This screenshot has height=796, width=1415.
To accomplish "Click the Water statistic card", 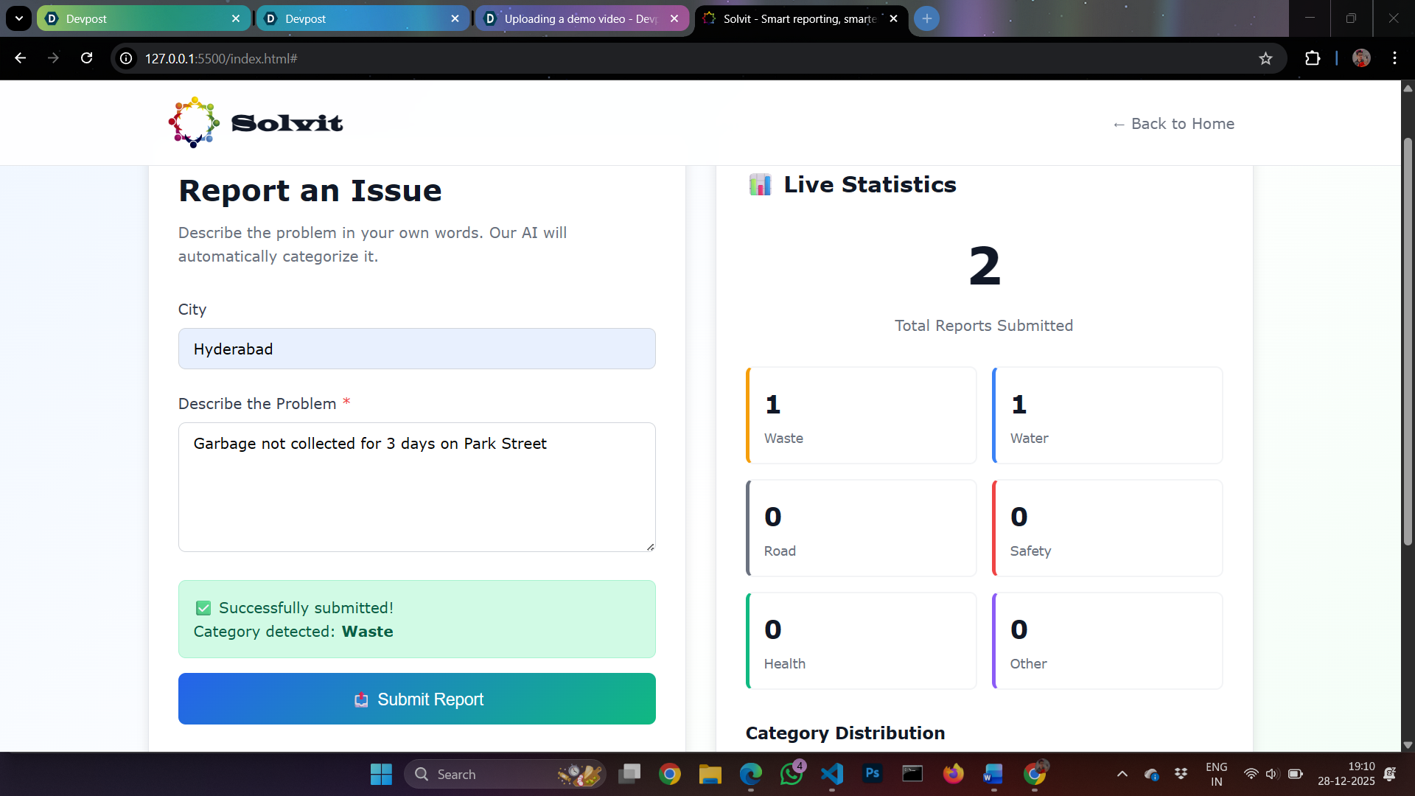I will coord(1107,416).
